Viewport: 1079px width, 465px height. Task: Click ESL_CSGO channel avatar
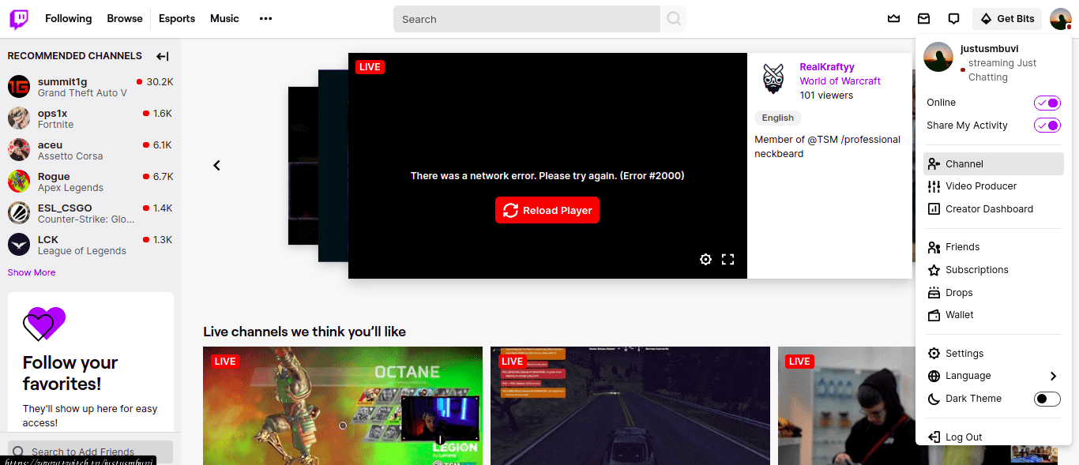pyautogui.click(x=19, y=213)
